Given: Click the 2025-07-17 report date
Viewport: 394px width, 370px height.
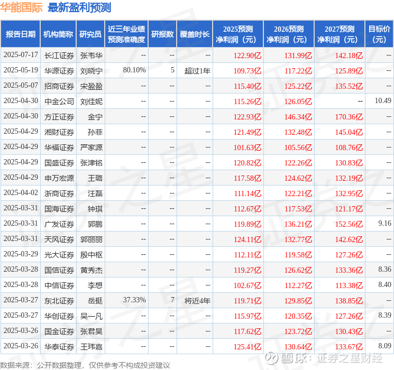Looking at the screenshot, I should (21, 54).
